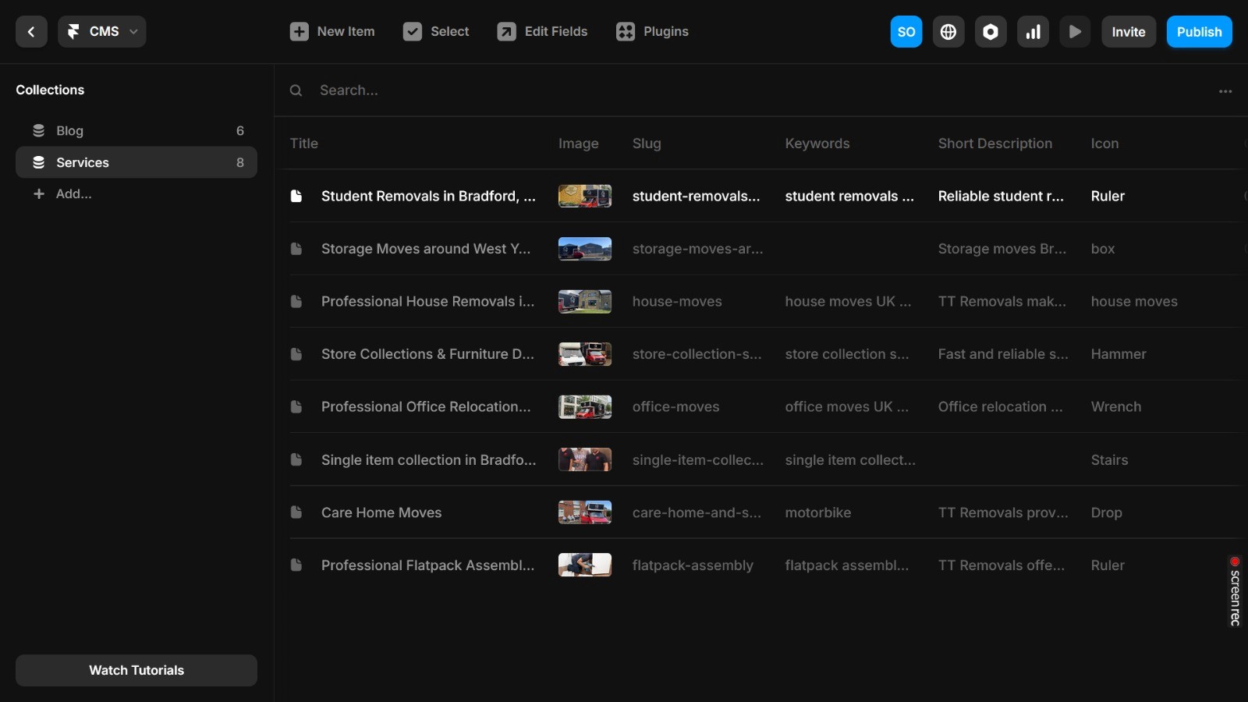Click Professional House Removals row thumbnail
This screenshot has height=702, width=1248.
tap(585, 301)
